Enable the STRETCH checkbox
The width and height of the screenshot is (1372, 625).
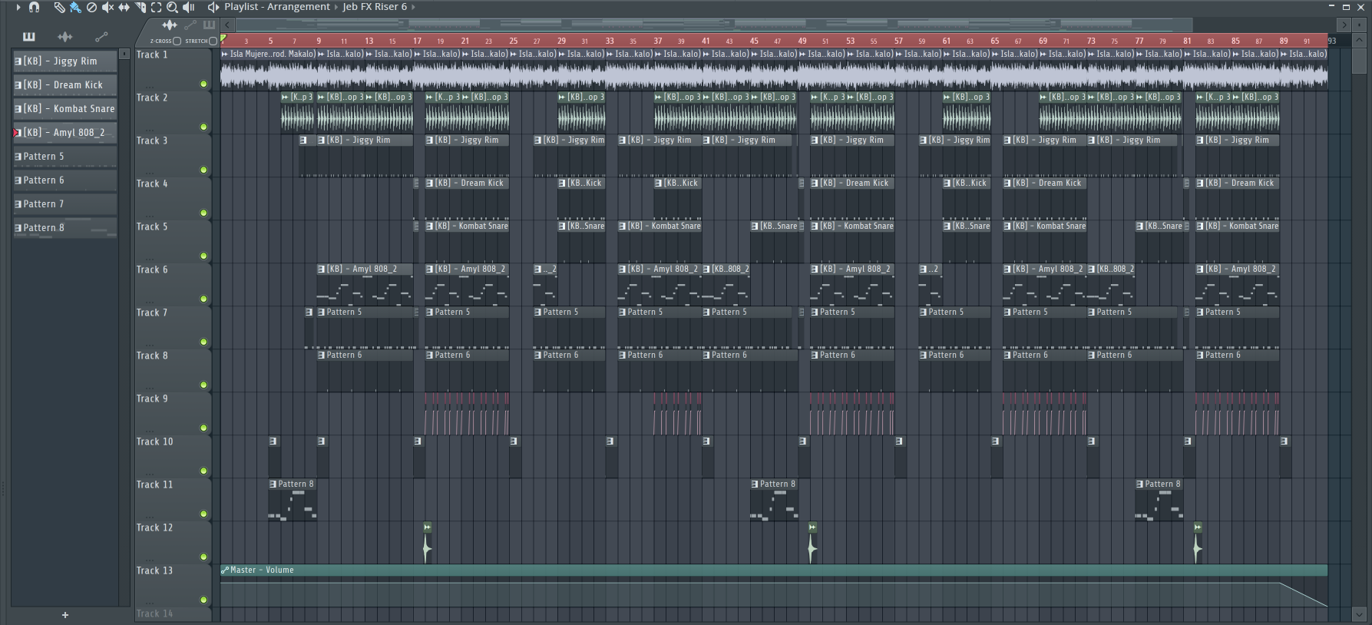click(213, 41)
